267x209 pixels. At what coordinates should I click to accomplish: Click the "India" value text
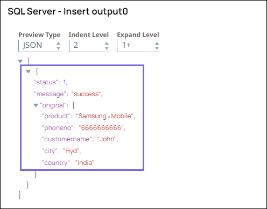tap(85, 163)
